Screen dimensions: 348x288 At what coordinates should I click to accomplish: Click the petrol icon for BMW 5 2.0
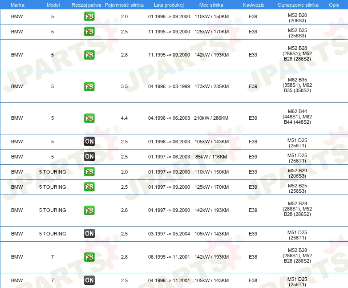[x=89, y=16]
